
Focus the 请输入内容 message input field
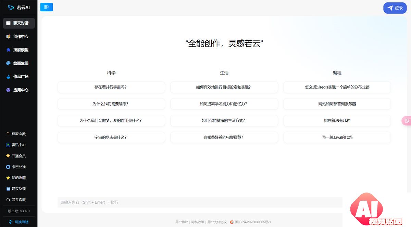tap(200, 202)
